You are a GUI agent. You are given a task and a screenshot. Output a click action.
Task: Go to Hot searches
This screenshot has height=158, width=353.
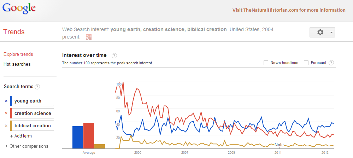click(x=17, y=64)
